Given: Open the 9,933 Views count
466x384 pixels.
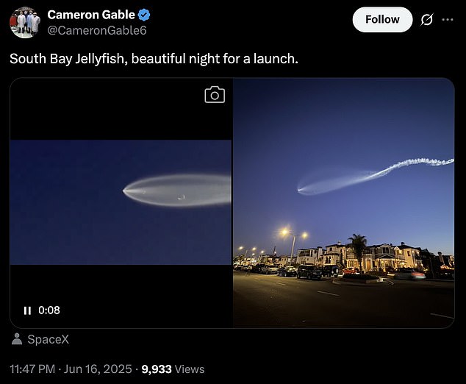Looking at the screenshot, I should click(x=173, y=369).
